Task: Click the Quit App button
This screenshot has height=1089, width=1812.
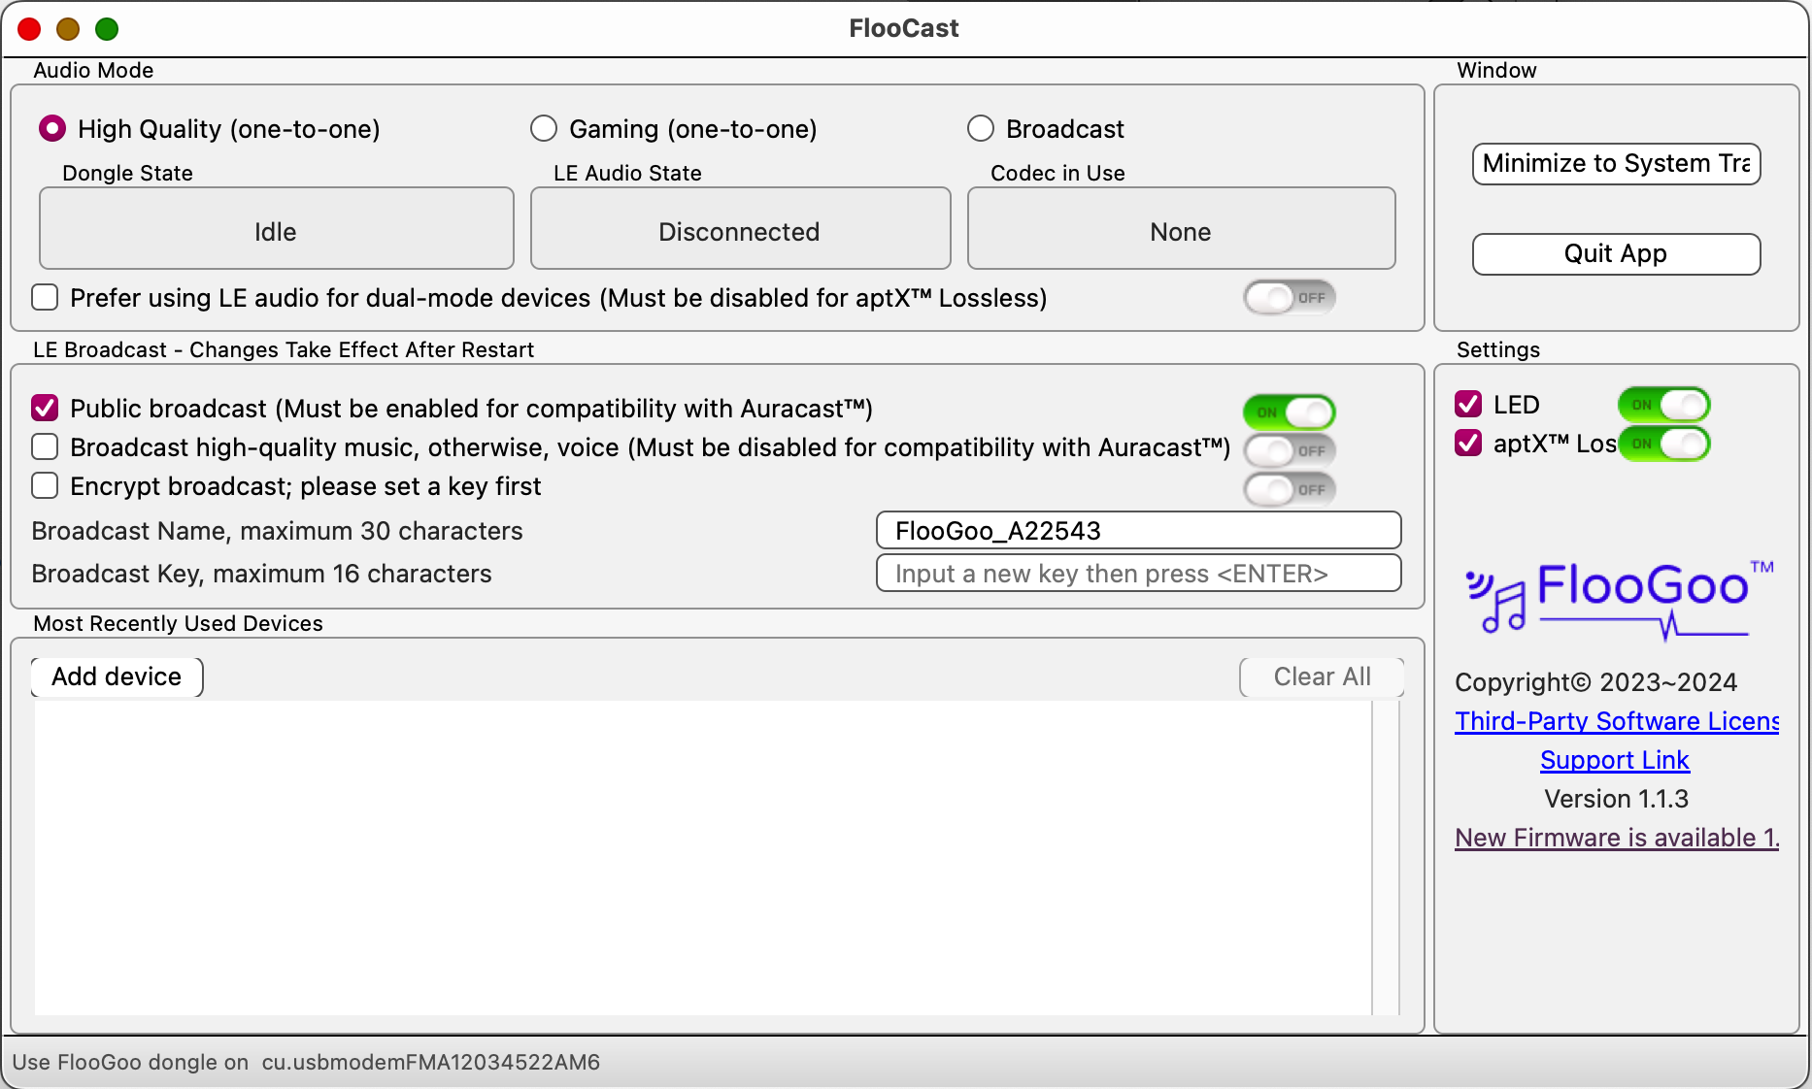Action: (x=1616, y=253)
